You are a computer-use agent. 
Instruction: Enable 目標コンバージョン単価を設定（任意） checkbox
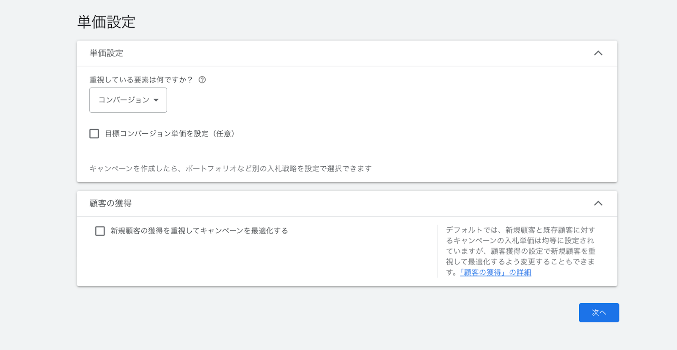coord(94,134)
